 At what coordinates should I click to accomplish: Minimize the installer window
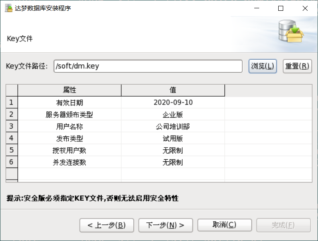pyautogui.click(x=257, y=8)
